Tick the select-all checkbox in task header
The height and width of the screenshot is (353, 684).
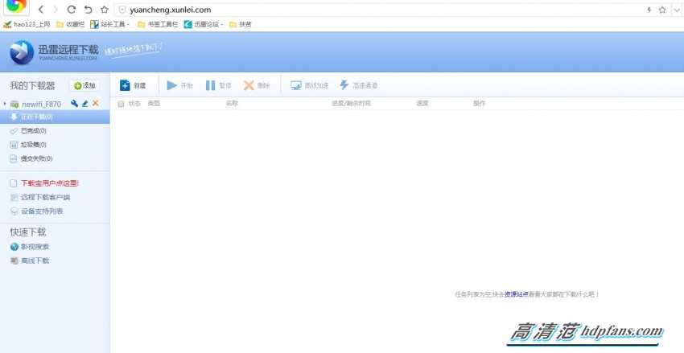click(121, 104)
